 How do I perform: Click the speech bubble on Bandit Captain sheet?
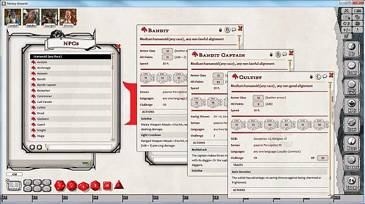click(x=285, y=54)
